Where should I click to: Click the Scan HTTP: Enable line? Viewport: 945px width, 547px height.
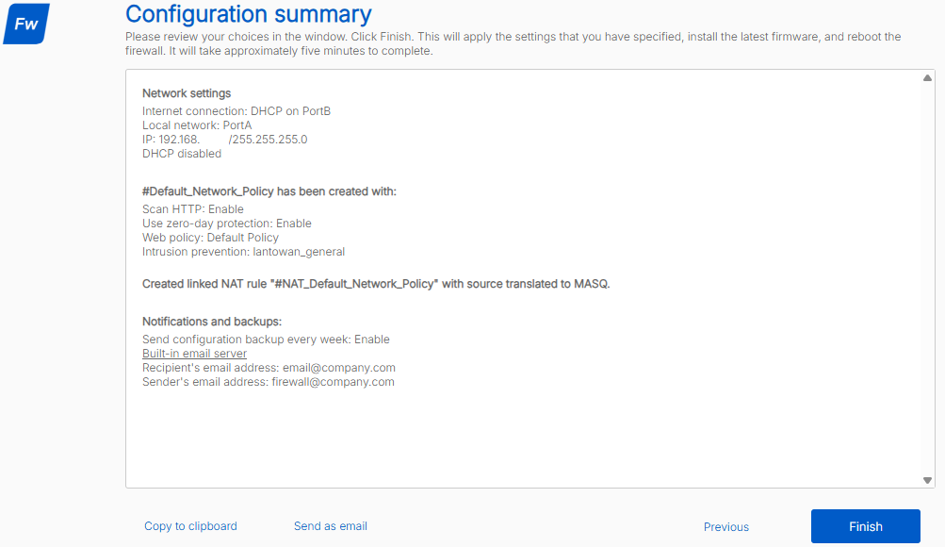(192, 209)
